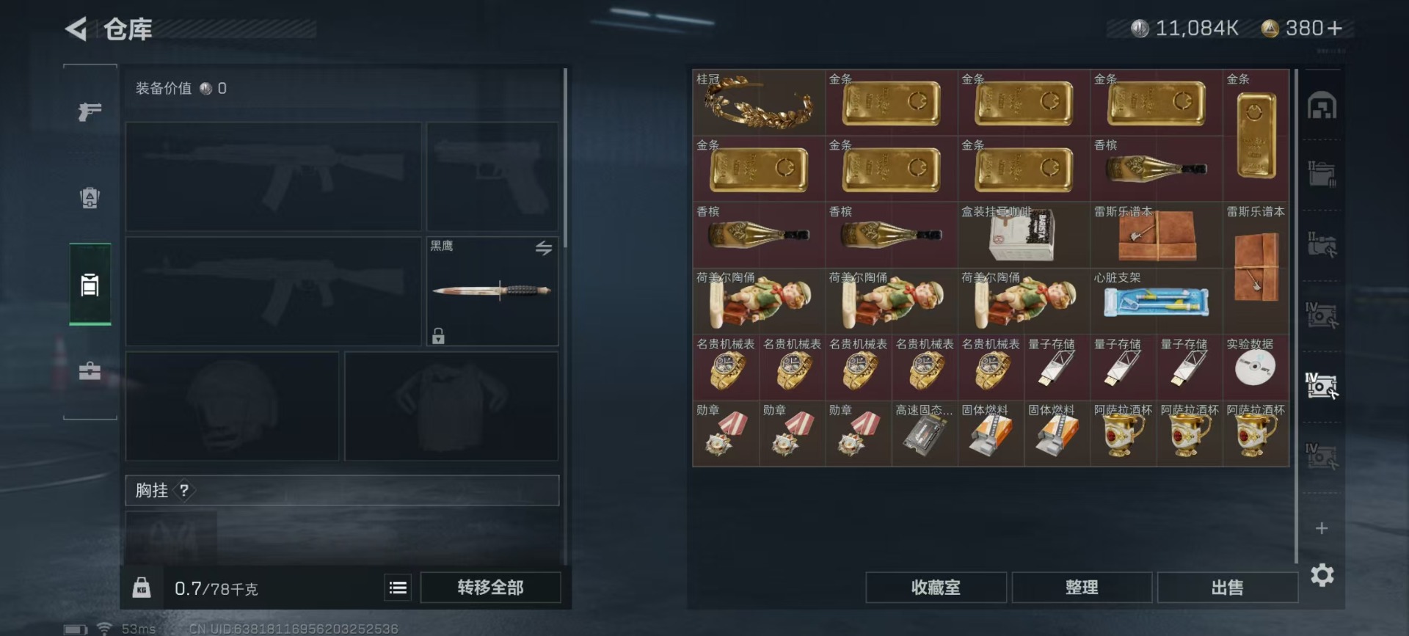The image size is (1409, 636).
Task: Click the 出售 sell button
Action: click(1227, 588)
